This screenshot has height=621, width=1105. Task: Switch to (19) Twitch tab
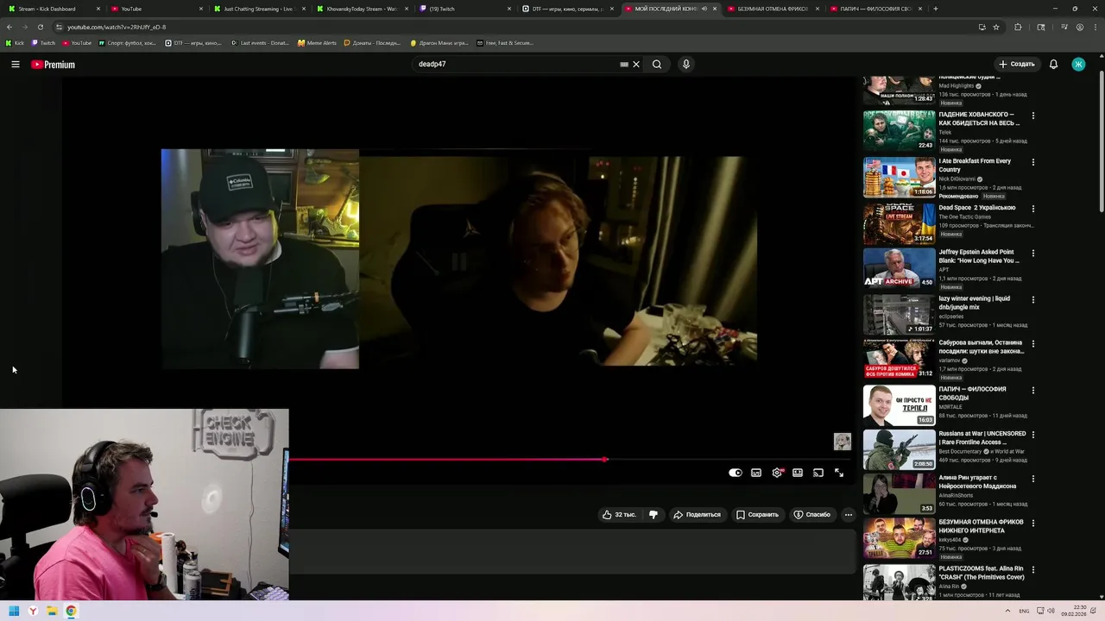pyautogui.click(x=464, y=9)
